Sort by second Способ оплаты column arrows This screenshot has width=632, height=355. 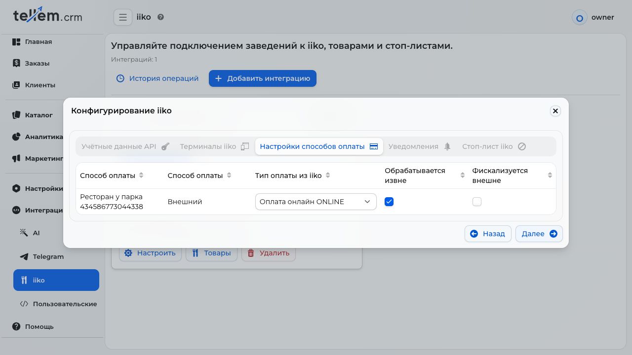point(229,176)
